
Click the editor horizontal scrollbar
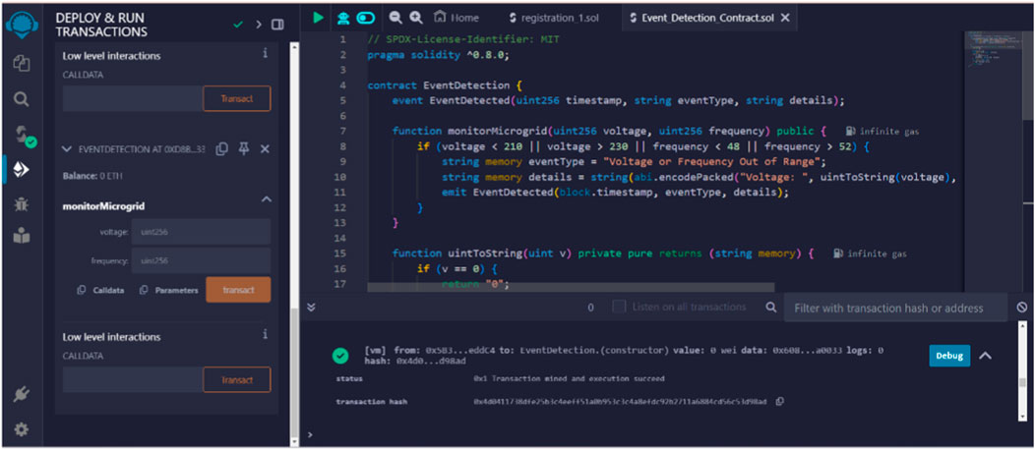point(571,287)
